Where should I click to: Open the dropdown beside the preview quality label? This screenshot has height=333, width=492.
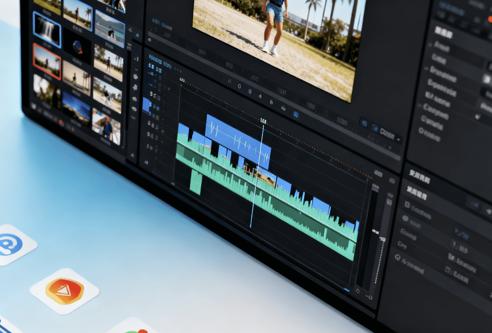pyautogui.click(x=399, y=139)
